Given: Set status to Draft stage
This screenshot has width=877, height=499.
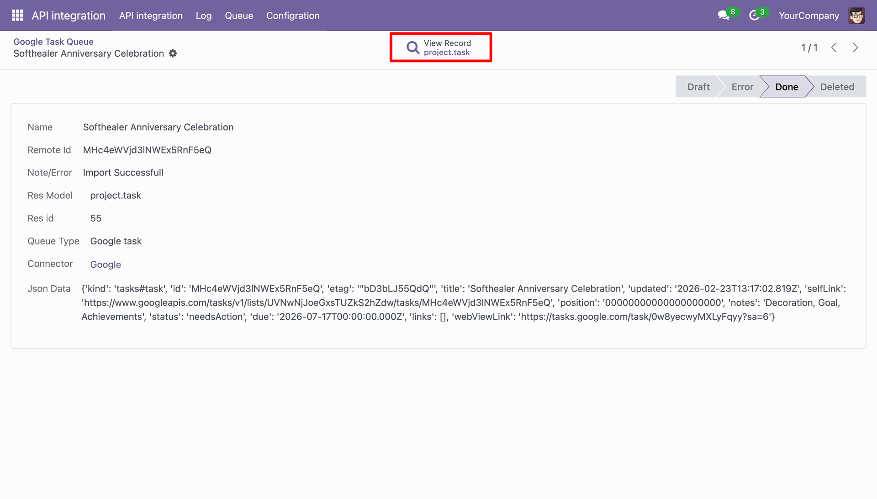Looking at the screenshot, I should tap(698, 87).
